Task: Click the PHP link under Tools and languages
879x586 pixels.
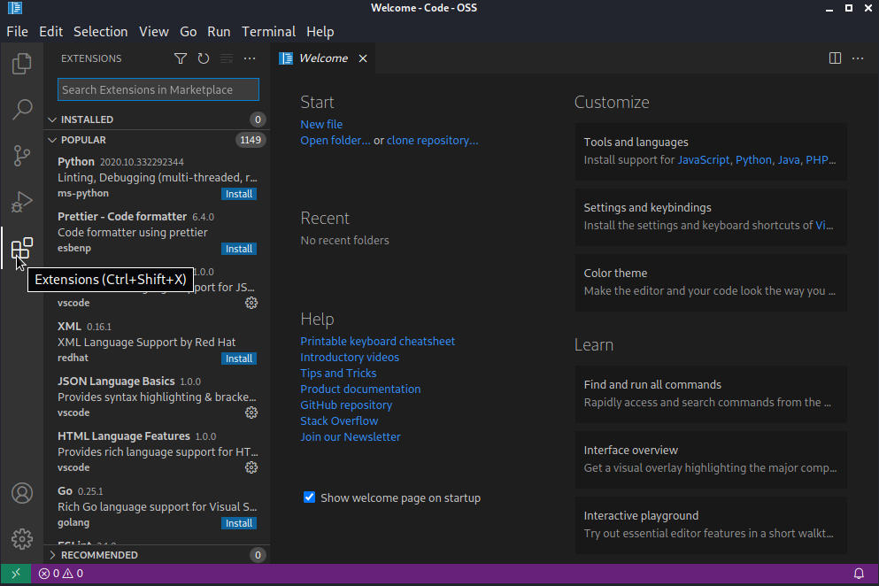Action: (x=817, y=160)
